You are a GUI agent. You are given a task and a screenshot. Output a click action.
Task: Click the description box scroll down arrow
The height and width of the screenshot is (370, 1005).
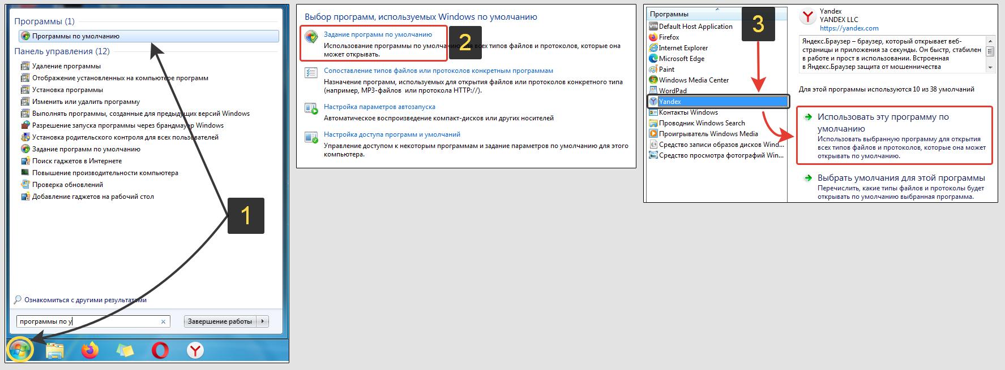coord(990,68)
